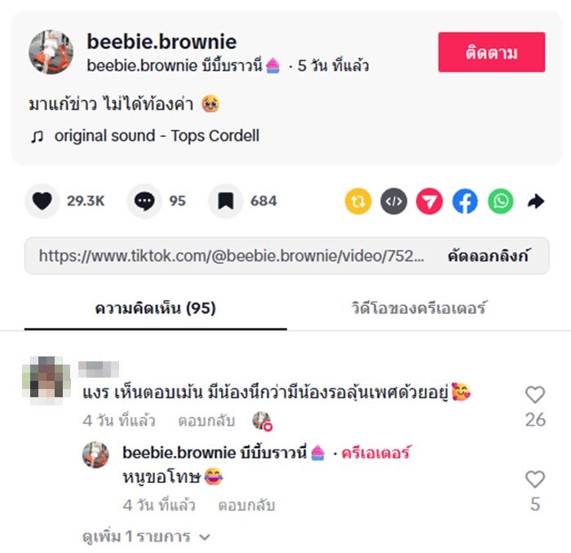Like the creator's reply heart
Image resolution: width=571 pixels, height=553 pixels.
click(535, 479)
